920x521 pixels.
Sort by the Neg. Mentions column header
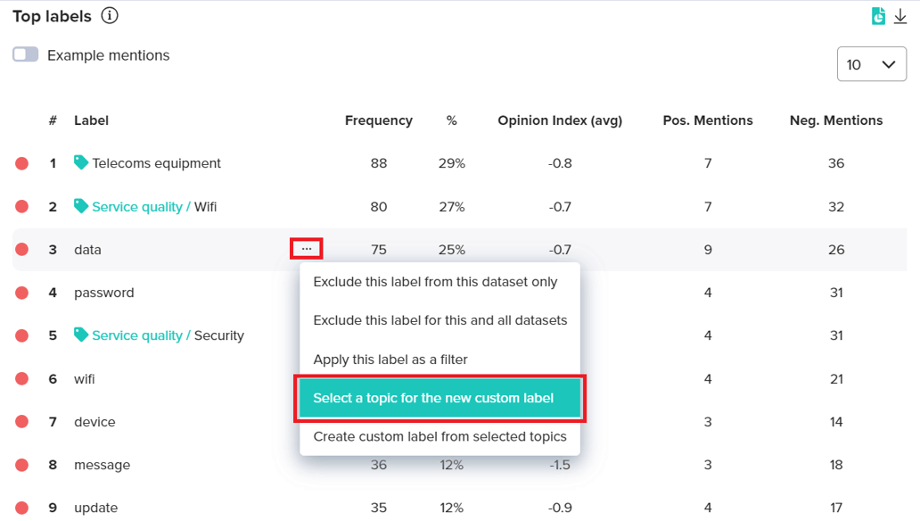[x=836, y=120]
